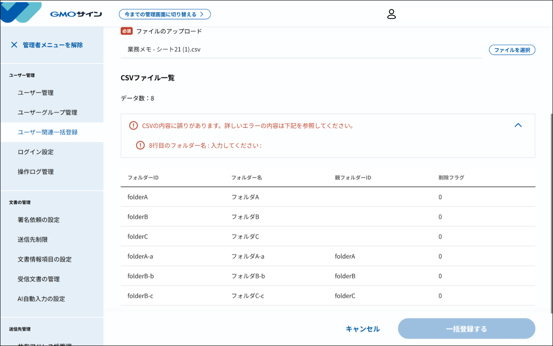Click the 一括登録する button

466,329
